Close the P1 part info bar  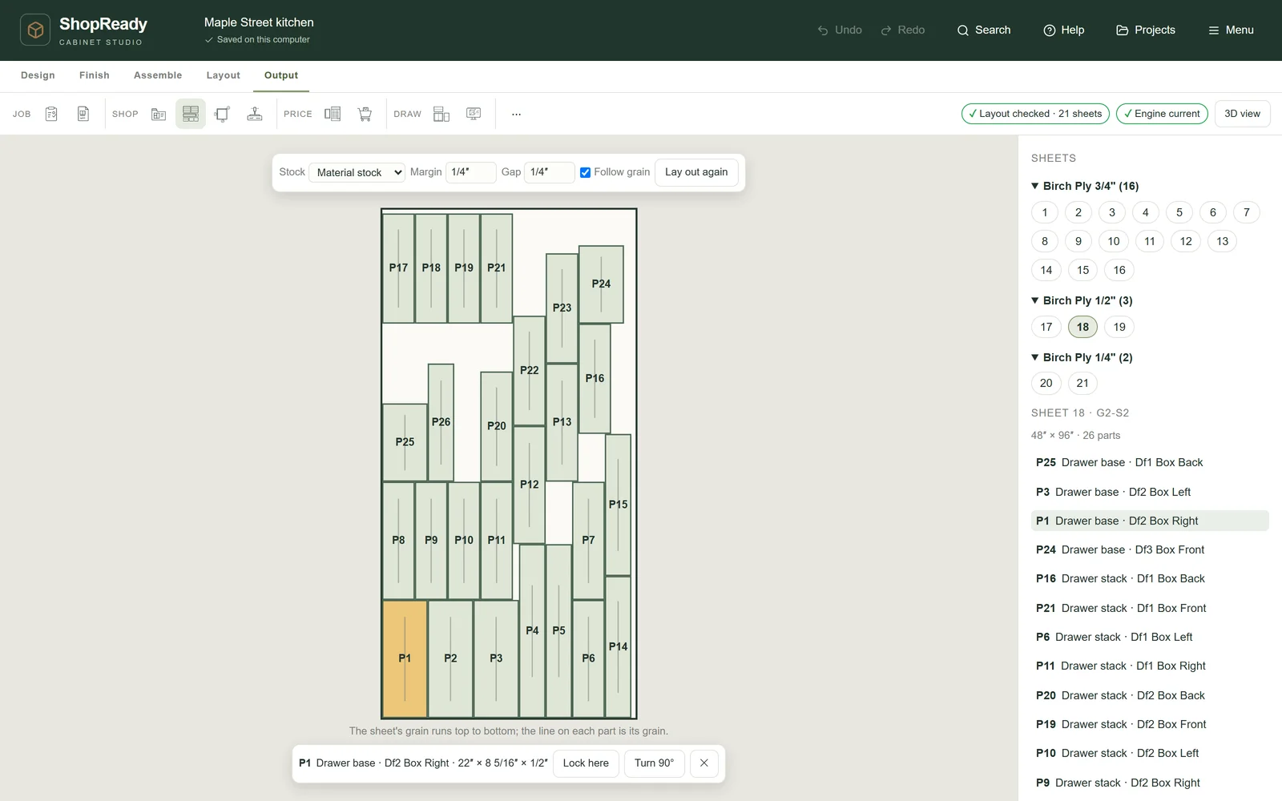pos(704,763)
